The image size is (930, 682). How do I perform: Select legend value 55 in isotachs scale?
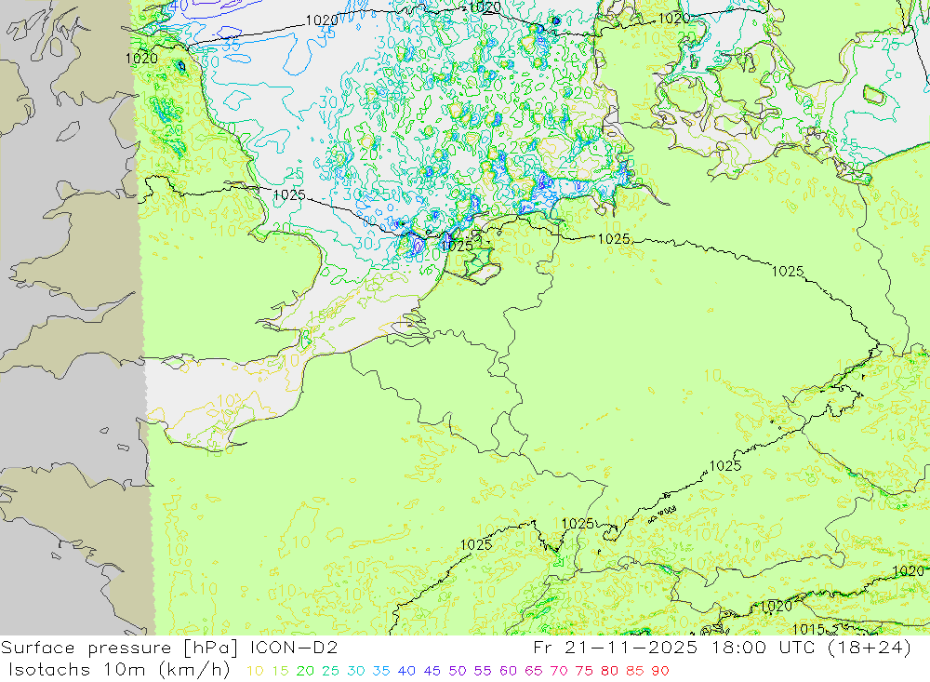(x=483, y=671)
